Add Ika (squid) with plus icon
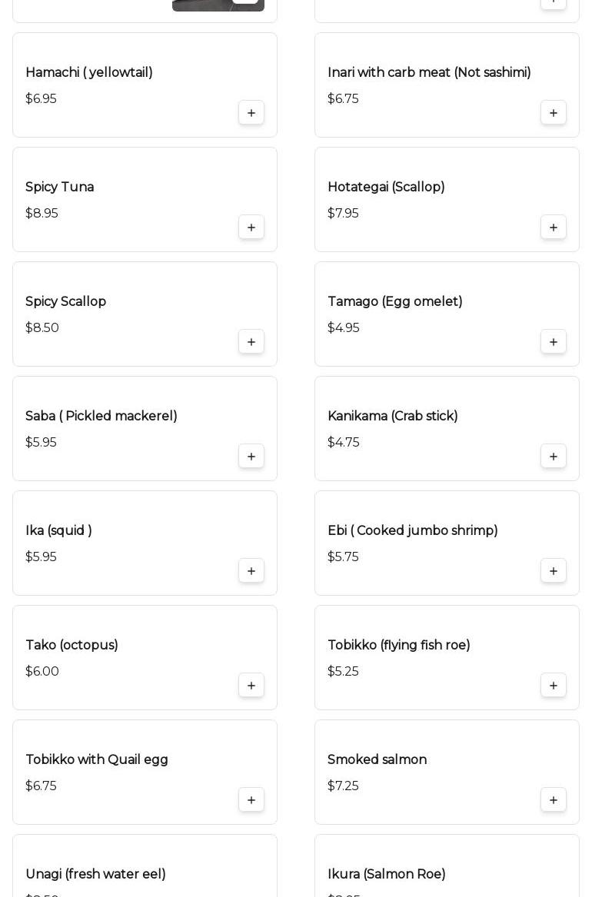Viewport: 592px width, 897px height. [251, 571]
